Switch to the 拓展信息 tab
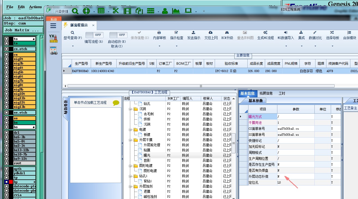358x199 pixels. click(266, 93)
